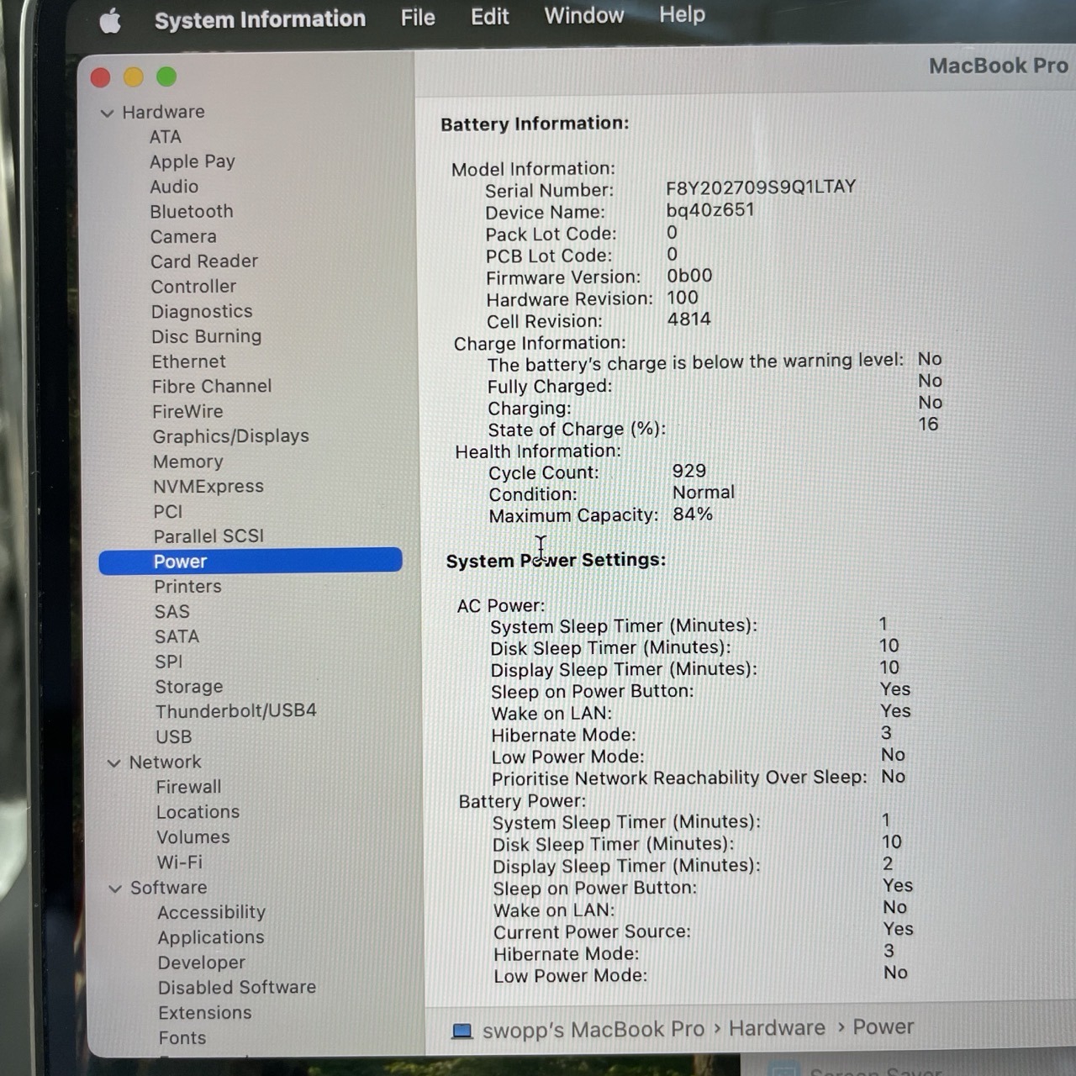Open the Window menu
1076x1076 pixels.
tap(584, 16)
